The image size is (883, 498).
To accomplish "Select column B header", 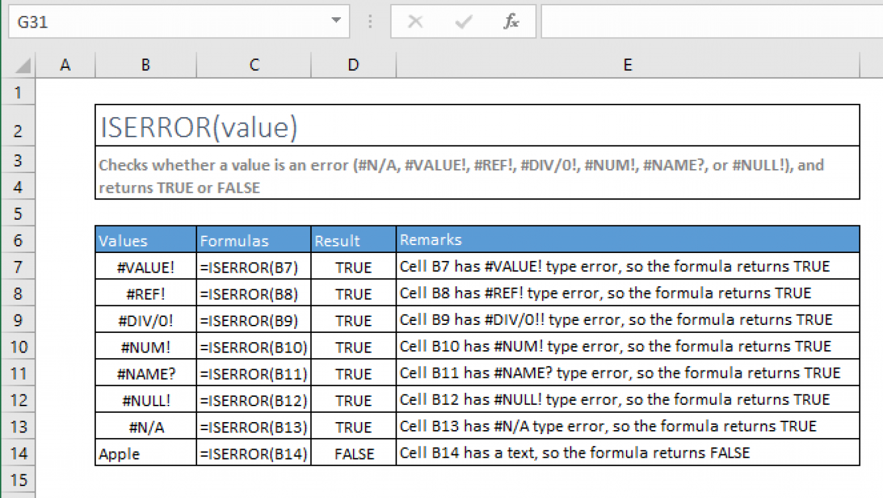I will [145, 65].
